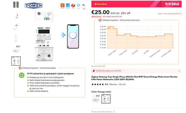Click the final data point on price chart

pos(173,48)
